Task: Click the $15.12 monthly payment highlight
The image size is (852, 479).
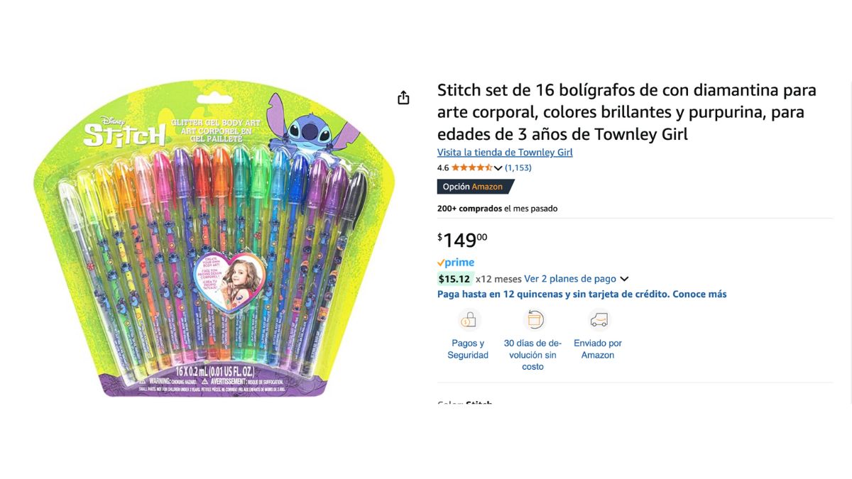Action: click(454, 279)
